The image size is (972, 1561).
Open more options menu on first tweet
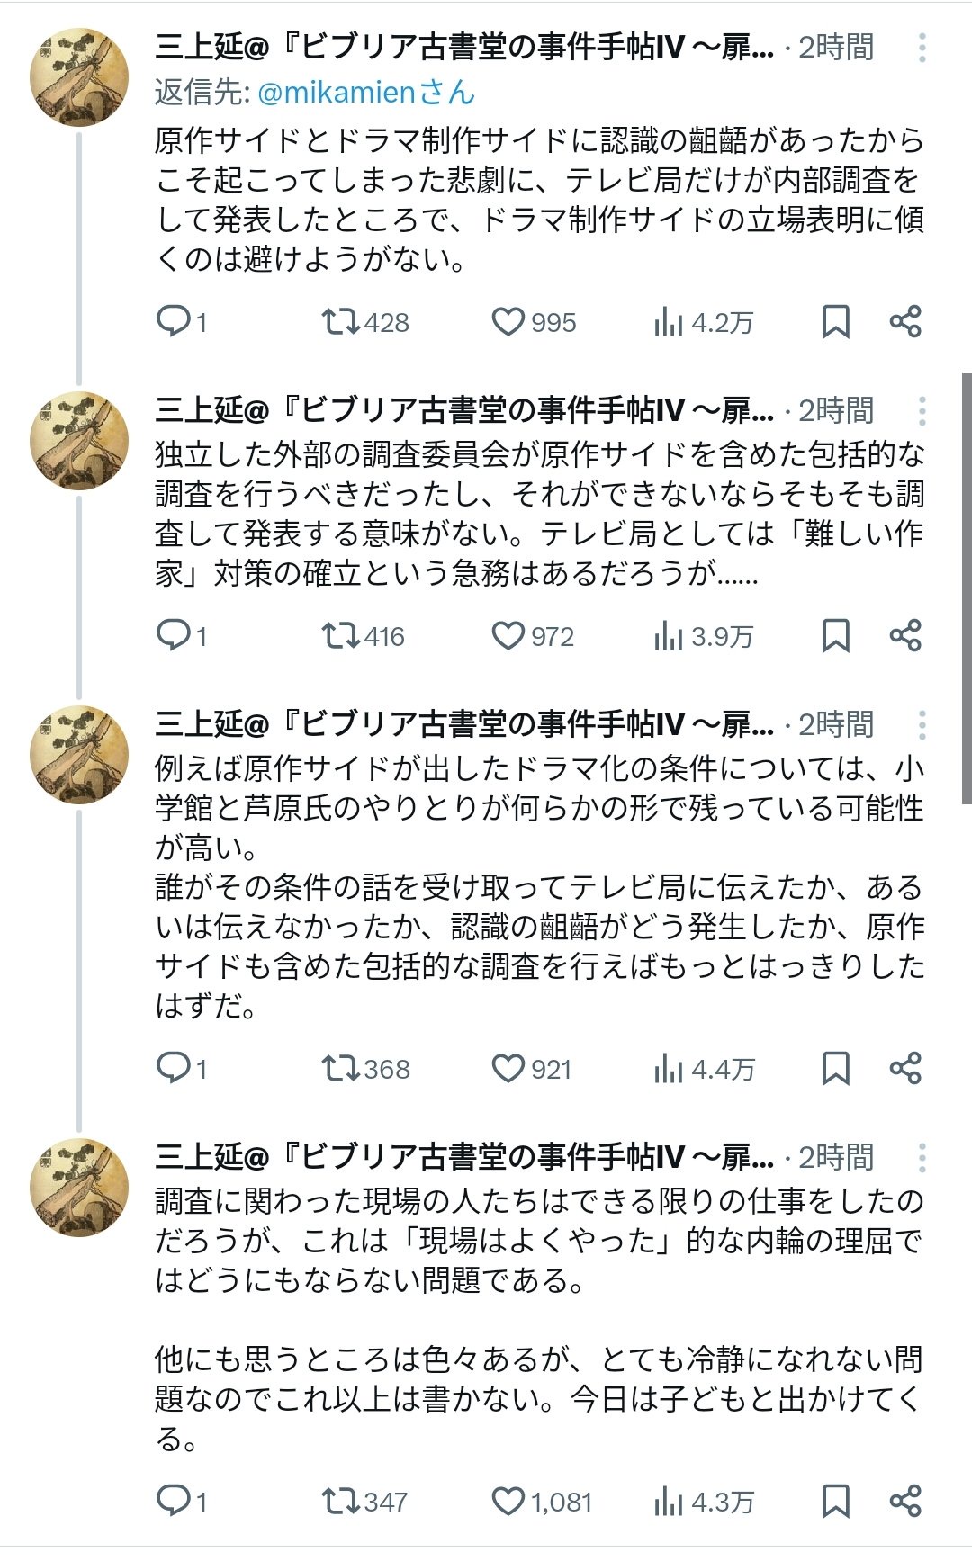coord(922,48)
